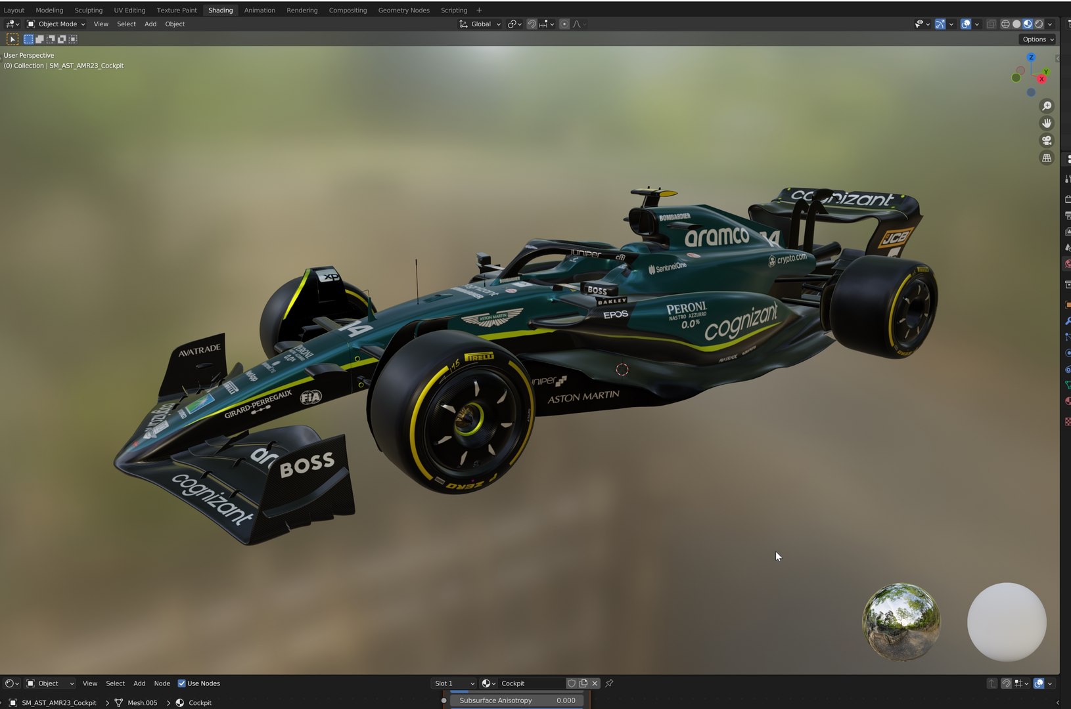Open snapping options dropdown in viewport
The image size is (1071, 709).
click(547, 24)
